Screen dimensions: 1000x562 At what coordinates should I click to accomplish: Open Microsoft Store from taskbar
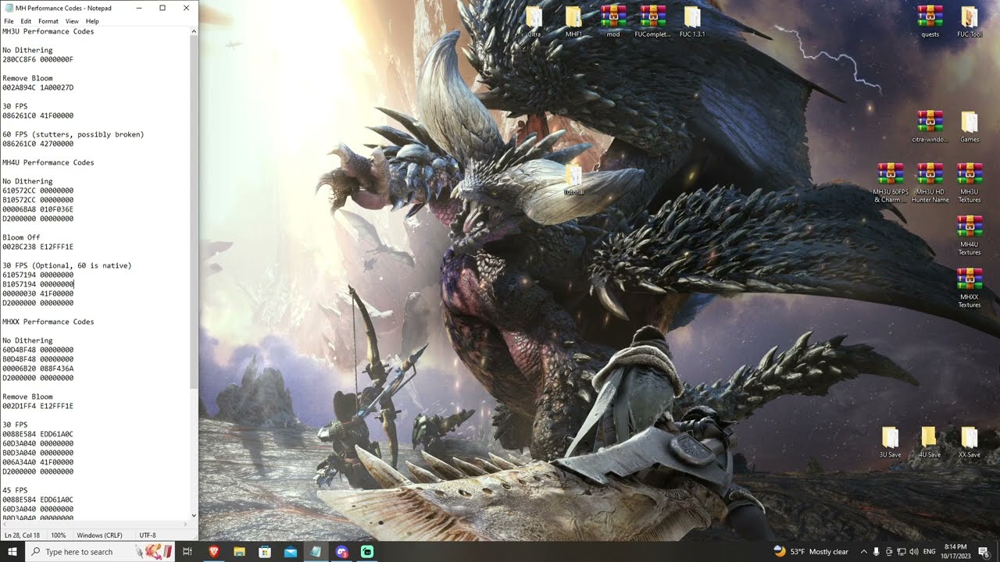(x=265, y=552)
